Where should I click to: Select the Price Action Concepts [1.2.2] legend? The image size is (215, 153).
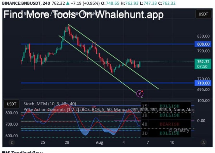click(109, 109)
